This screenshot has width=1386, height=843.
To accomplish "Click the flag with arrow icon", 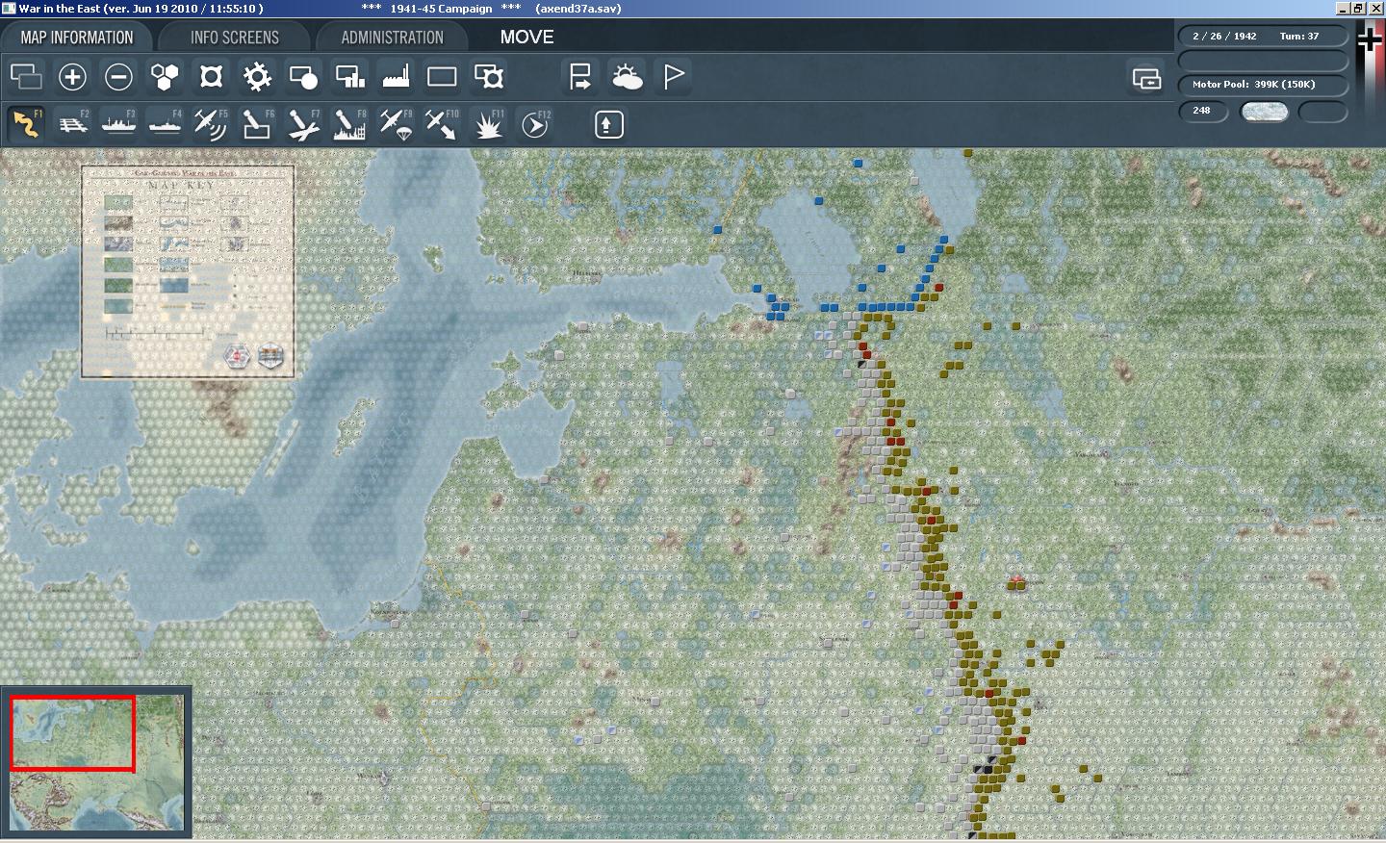I will coord(580,76).
